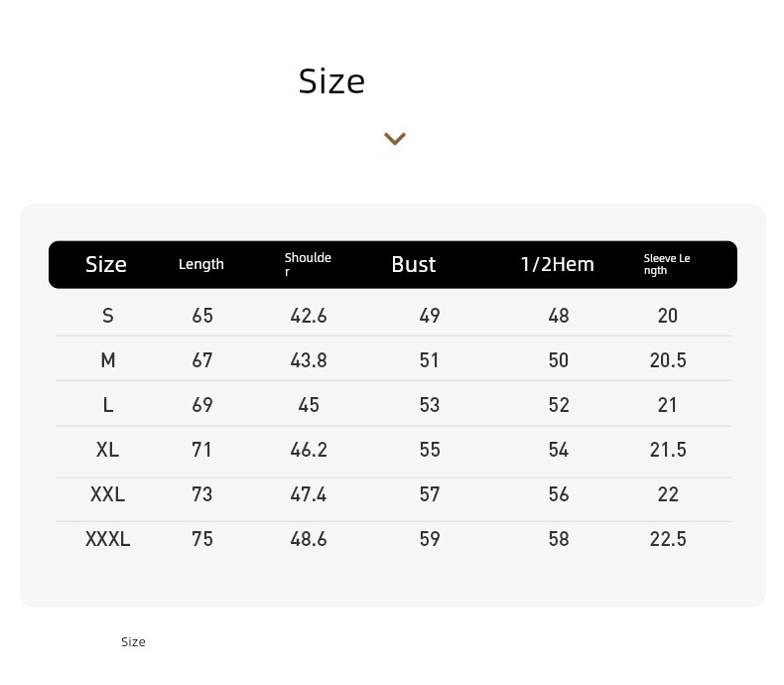The width and height of the screenshot is (784, 685).
Task: Click length value 75 in XXXL row
Action: (202, 538)
